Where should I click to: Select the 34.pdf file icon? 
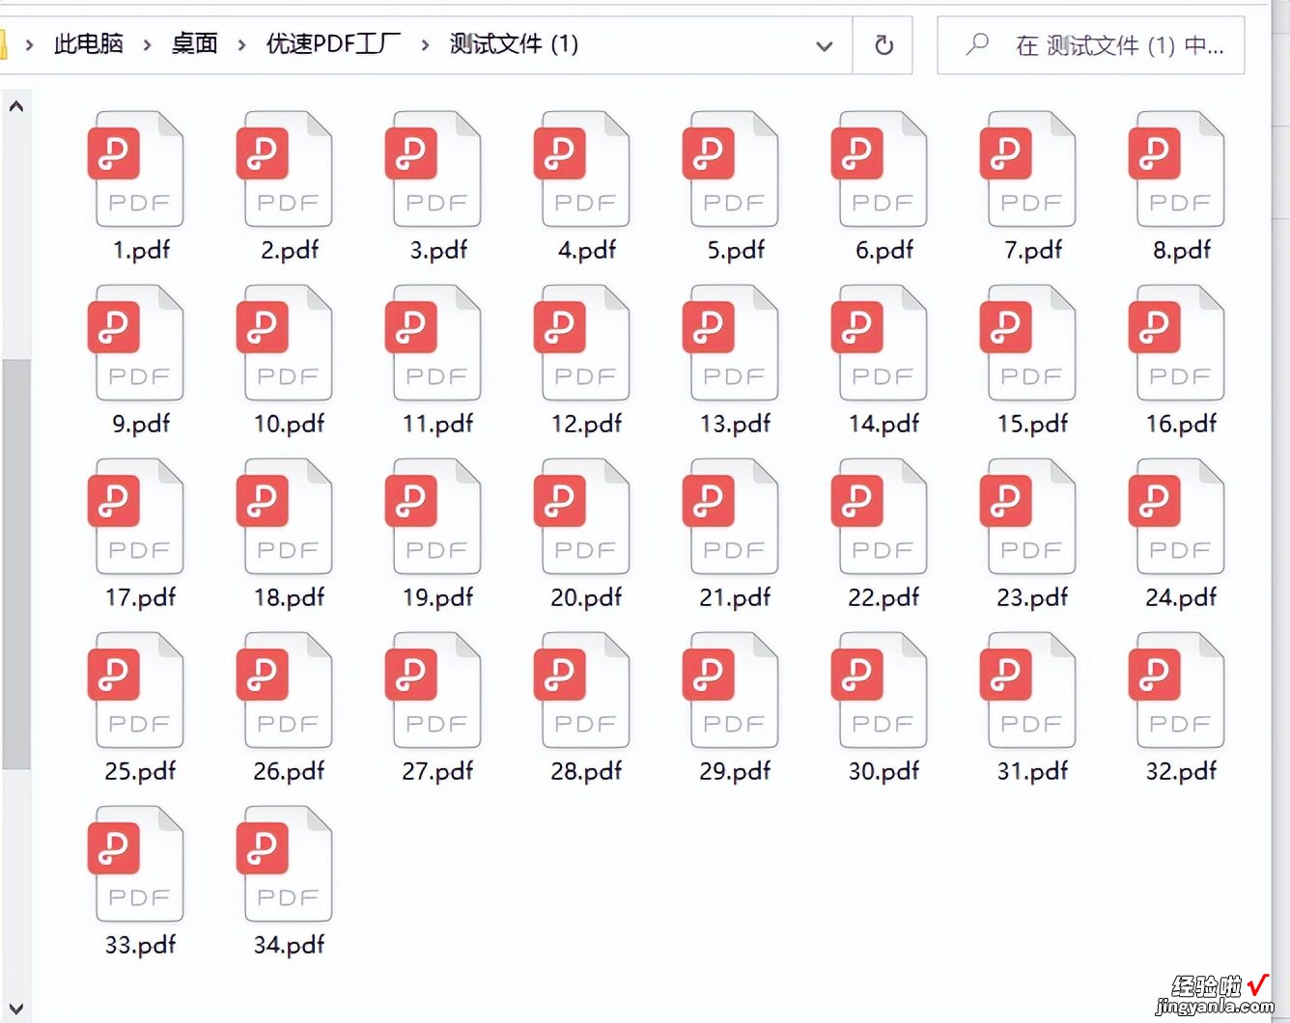[285, 864]
